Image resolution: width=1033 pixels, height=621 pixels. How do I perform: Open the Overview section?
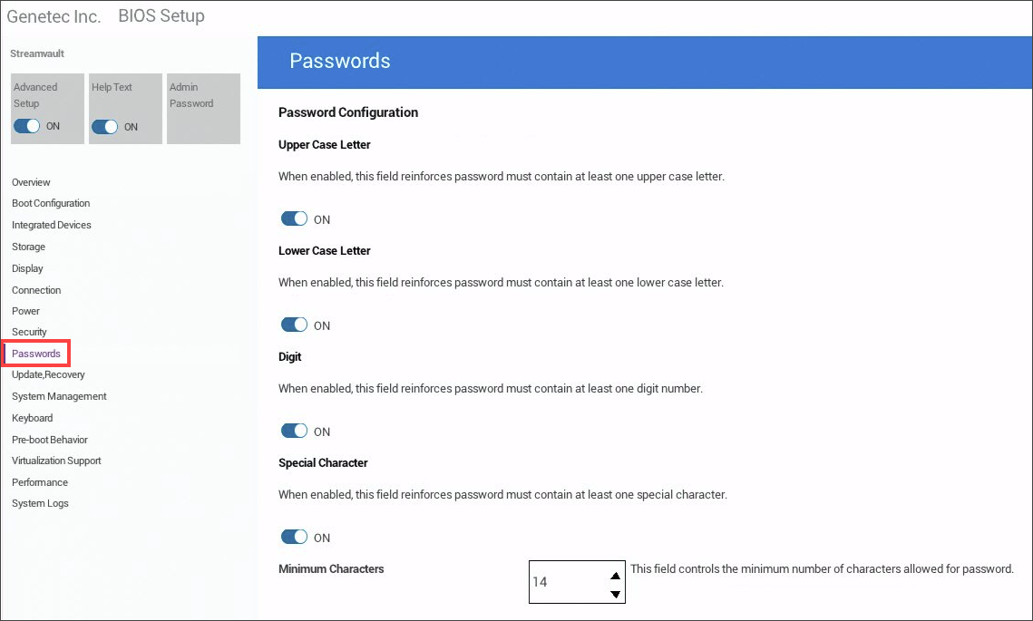click(31, 182)
